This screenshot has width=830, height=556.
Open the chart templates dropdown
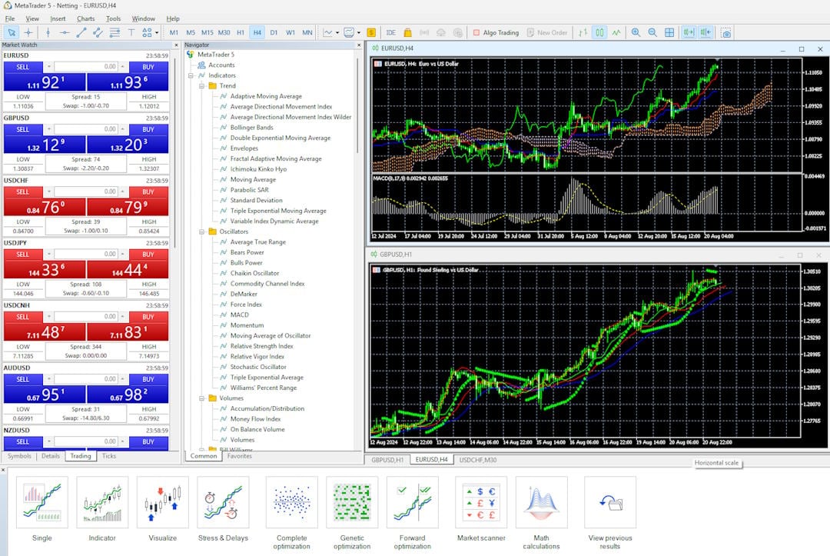point(358,32)
